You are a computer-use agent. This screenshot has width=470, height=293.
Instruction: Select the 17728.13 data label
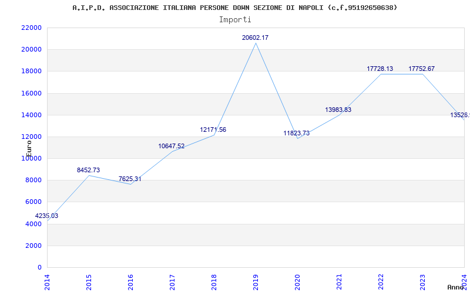[x=380, y=69]
